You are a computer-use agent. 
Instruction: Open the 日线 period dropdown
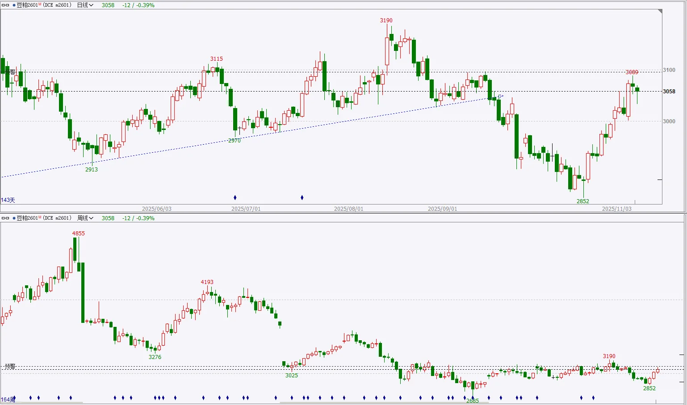(85, 5)
